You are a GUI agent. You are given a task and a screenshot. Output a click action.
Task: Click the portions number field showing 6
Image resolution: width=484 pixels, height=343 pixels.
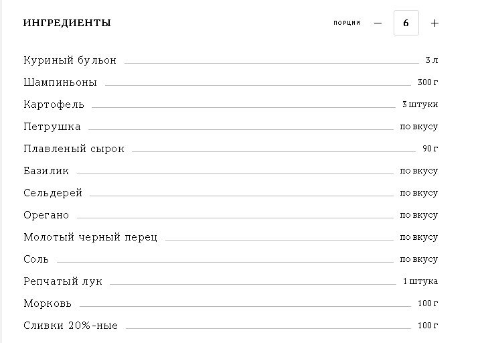coord(406,23)
